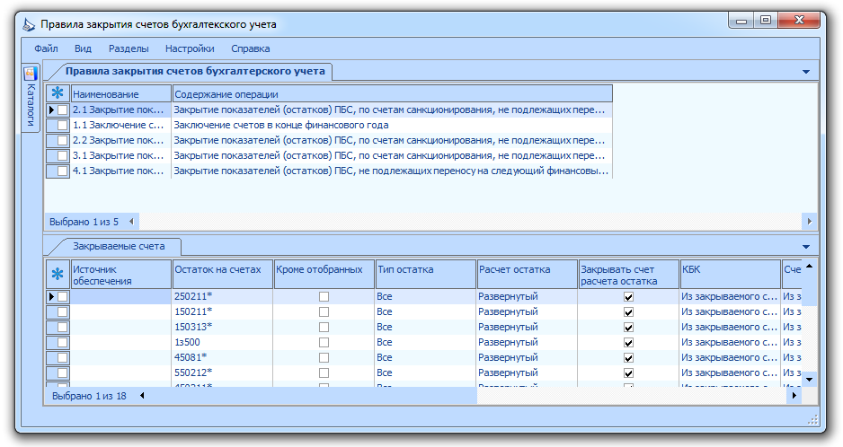Image resolution: width=843 pixels, height=447 pixels.
Task: Check row selector checkbox for 45081*
Action: pyautogui.click(x=63, y=358)
